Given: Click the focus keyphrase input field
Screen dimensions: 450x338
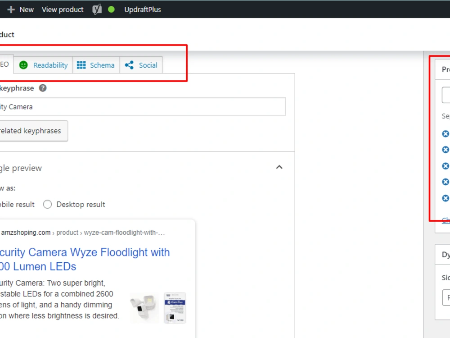Looking at the screenshot, I should coord(143,107).
